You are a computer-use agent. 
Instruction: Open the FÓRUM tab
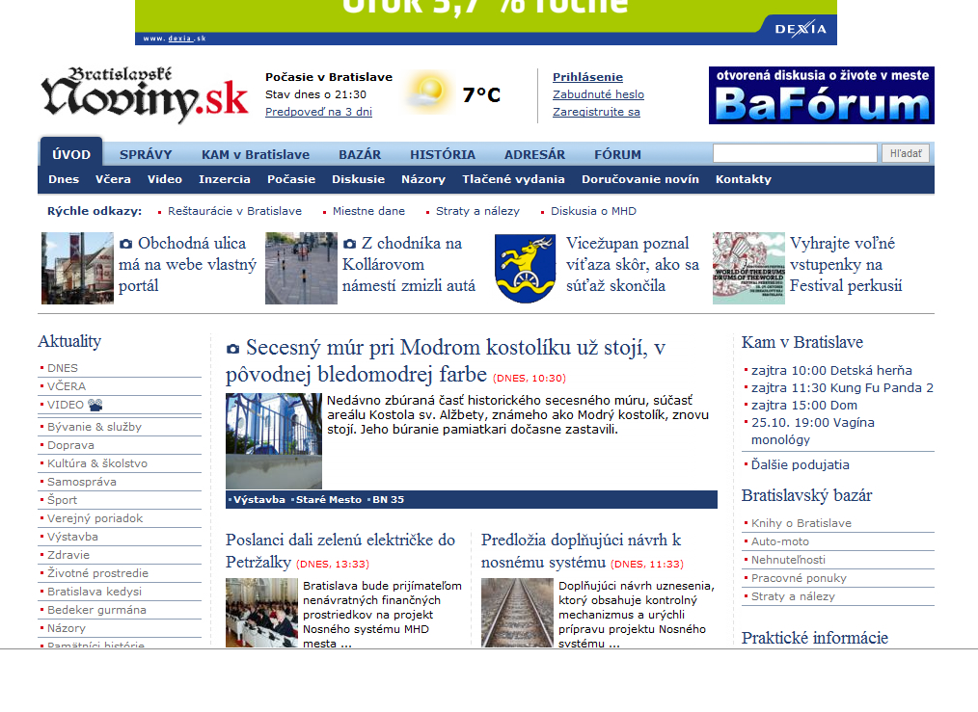coord(617,154)
